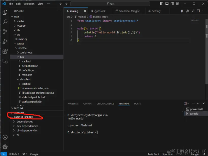Expand the .cache folder
Image resolution: width=208 pixels, height=156 pixels.
(x=15, y=21)
